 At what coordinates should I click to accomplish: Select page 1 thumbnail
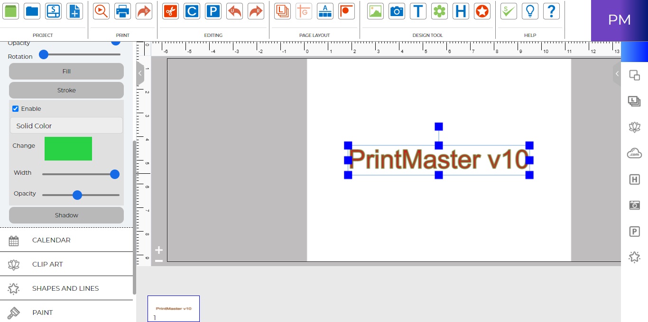click(174, 308)
